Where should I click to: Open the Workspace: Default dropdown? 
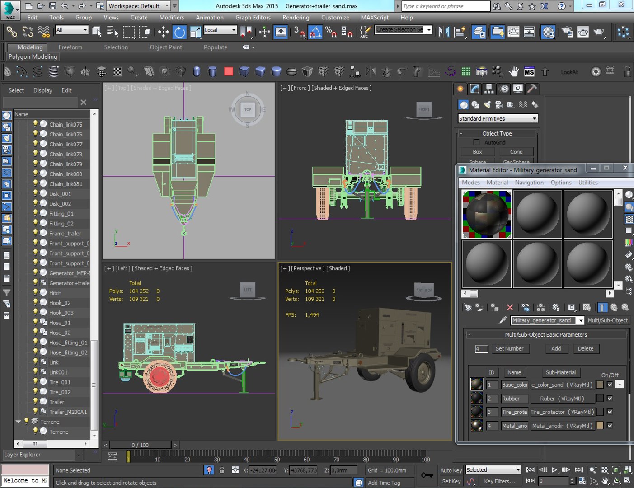138,6
